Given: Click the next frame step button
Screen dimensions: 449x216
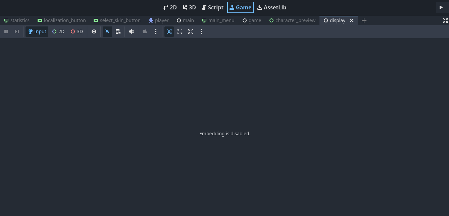Looking at the screenshot, I should coord(16,31).
